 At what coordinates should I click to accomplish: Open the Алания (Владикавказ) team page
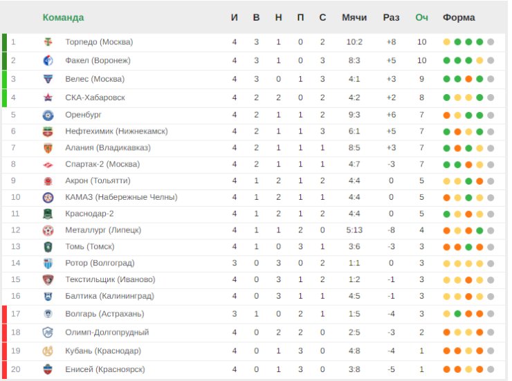click(108, 148)
